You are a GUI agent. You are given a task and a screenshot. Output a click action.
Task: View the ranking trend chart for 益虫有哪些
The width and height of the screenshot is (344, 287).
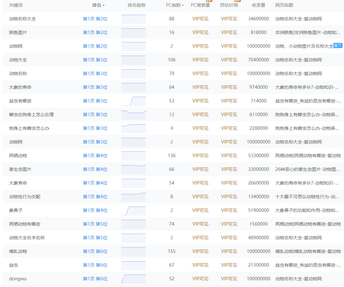coord(133,101)
